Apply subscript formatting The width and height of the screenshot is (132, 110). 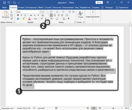click(x=35, y=15)
